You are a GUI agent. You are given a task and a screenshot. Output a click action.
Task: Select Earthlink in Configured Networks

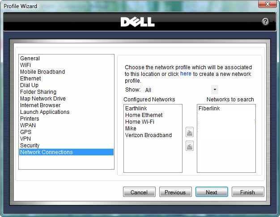point(136,108)
